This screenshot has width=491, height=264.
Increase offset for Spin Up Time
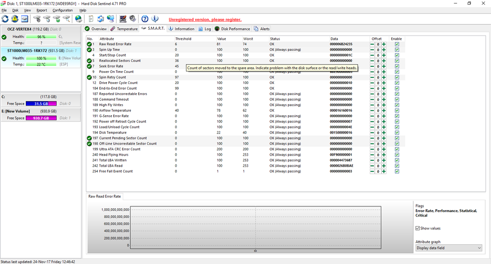pyautogui.click(x=384, y=50)
